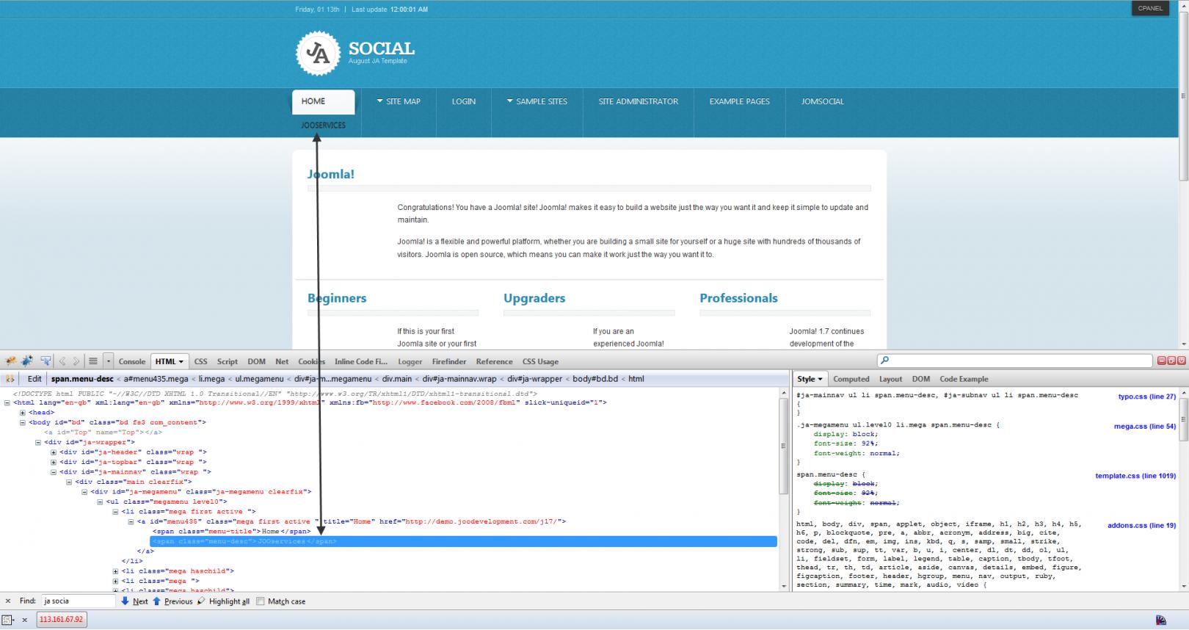Close the Find bar with the X
This screenshot has height=630, width=1189.
(8, 601)
